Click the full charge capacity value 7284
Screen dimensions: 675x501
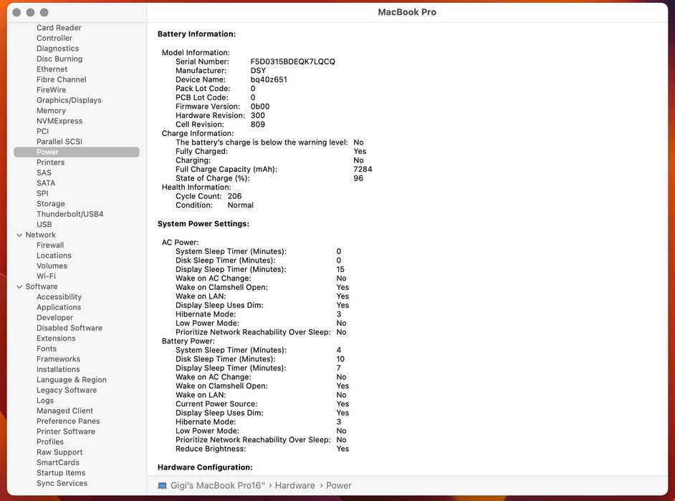tap(363, 169)
